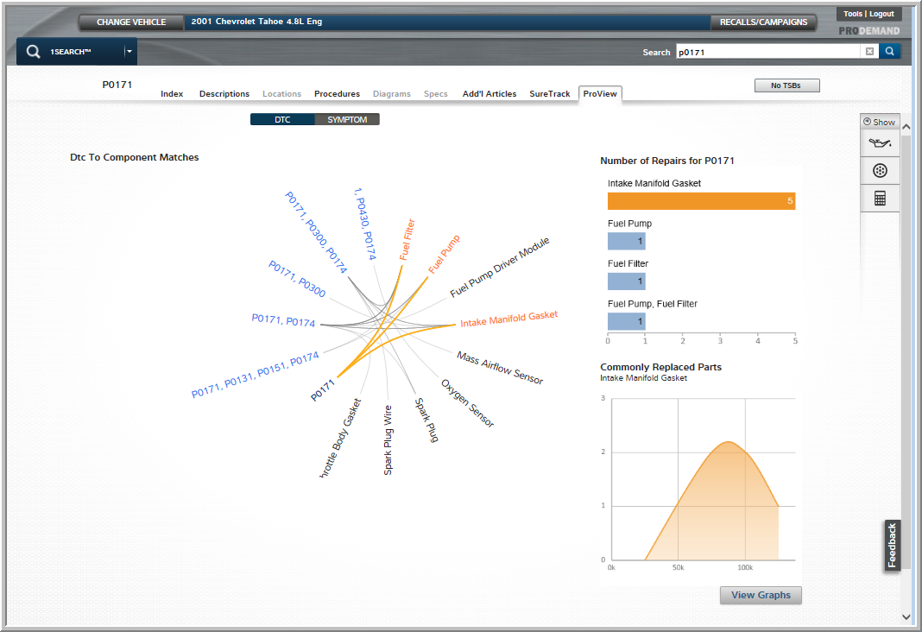Open the 1Search dropdown arrow
This screenshot has width=922, height=632.
click(129, 52)
